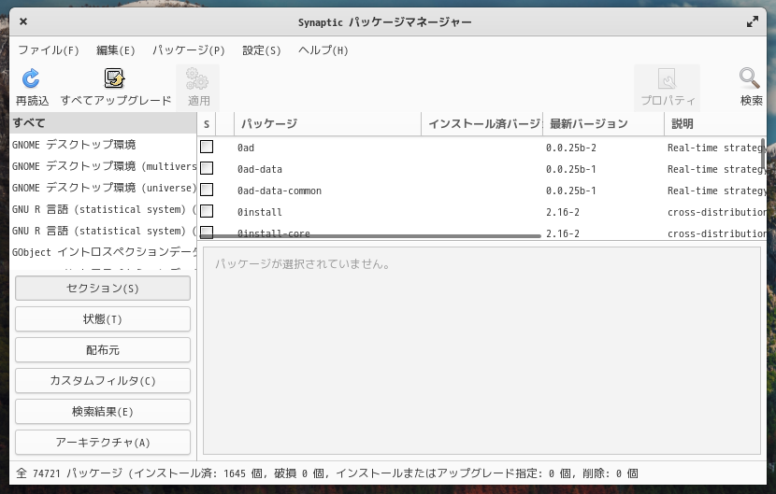This screenshot has width=776, height=494.
Task: Click the status bar package count text
Action: (x=326, y=473)
